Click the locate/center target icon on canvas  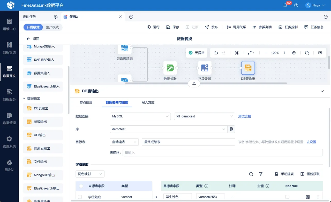(x=294, y=53)
